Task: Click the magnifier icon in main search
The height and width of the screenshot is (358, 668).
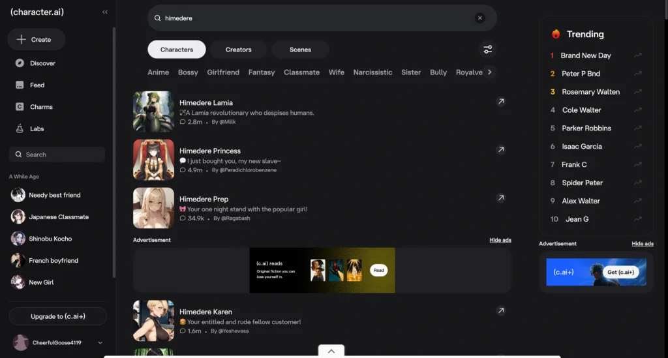Action: click(x=158, y=18)
